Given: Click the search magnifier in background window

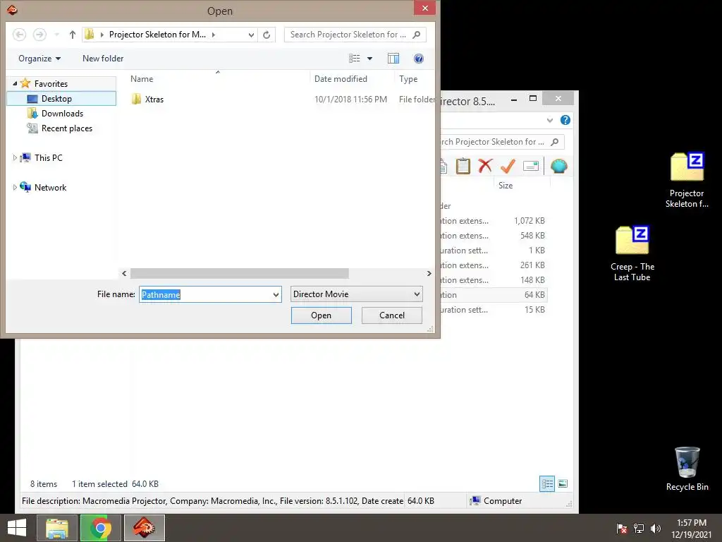Looking at the screenshot, I should click(555, 142).
